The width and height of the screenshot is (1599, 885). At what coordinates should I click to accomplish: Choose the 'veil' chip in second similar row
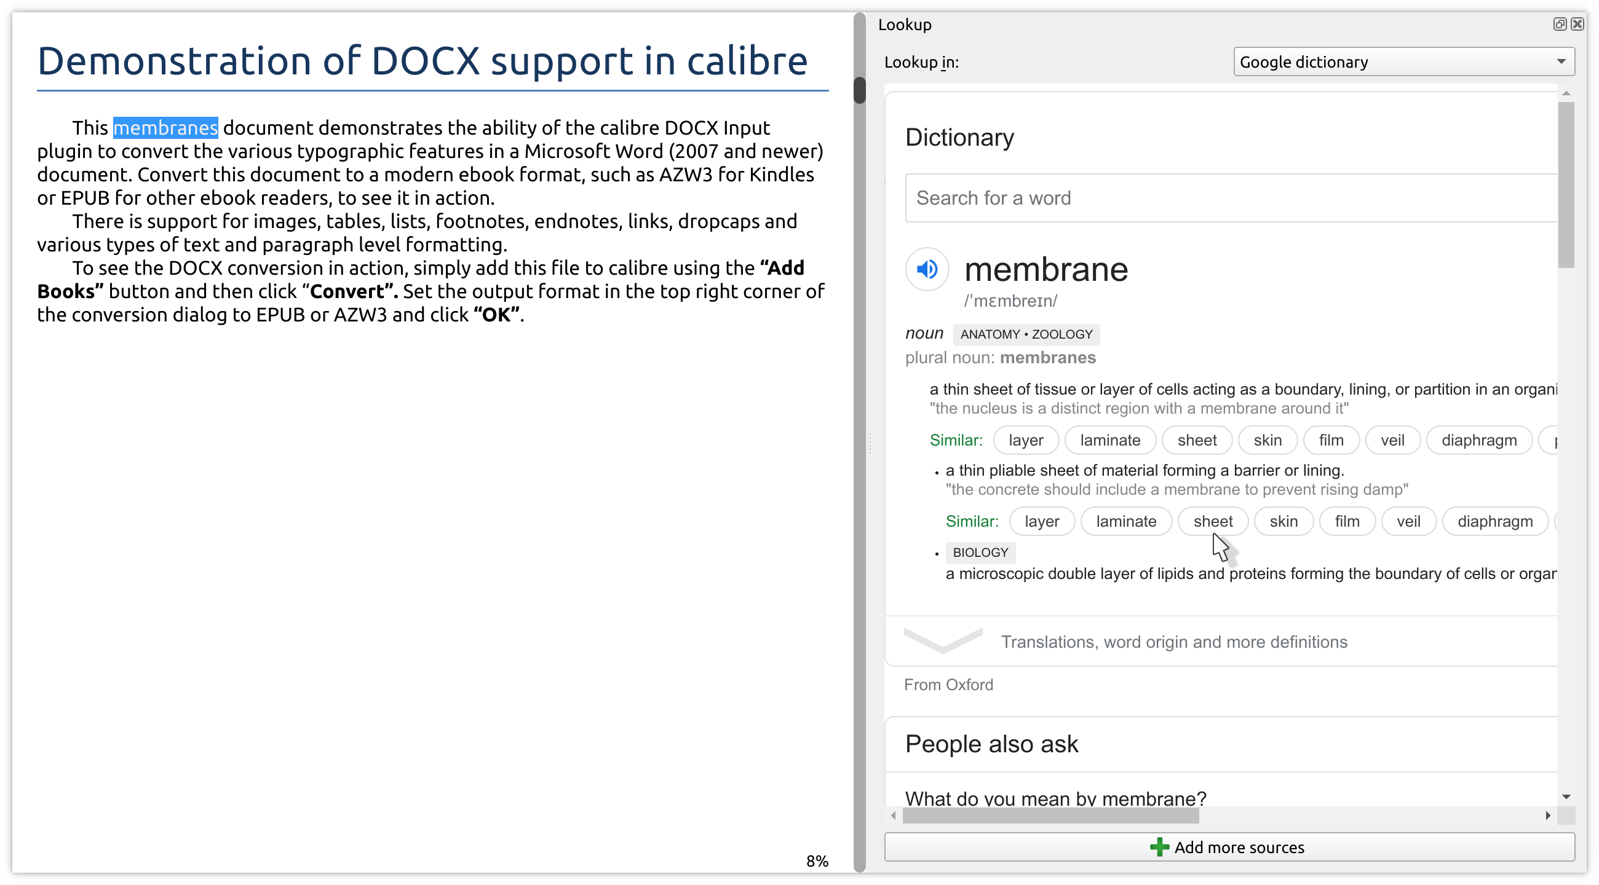coord(1408,522)
